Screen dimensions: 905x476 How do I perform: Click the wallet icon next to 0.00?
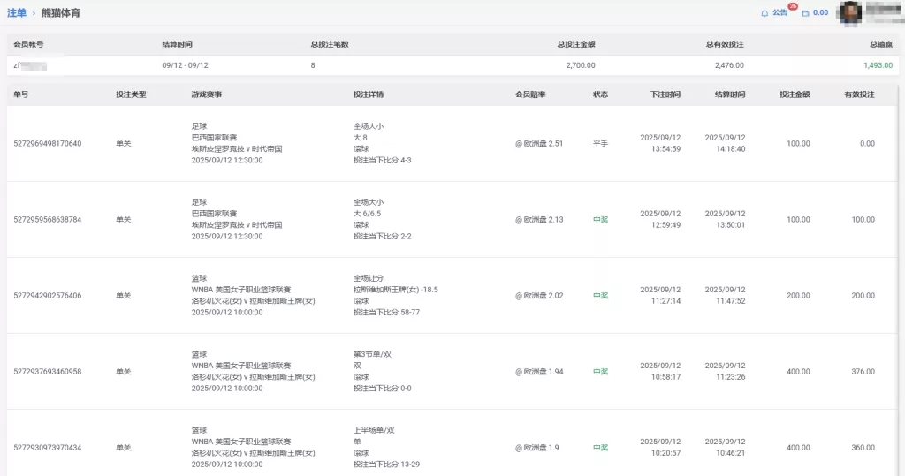[x=805, y=13]
